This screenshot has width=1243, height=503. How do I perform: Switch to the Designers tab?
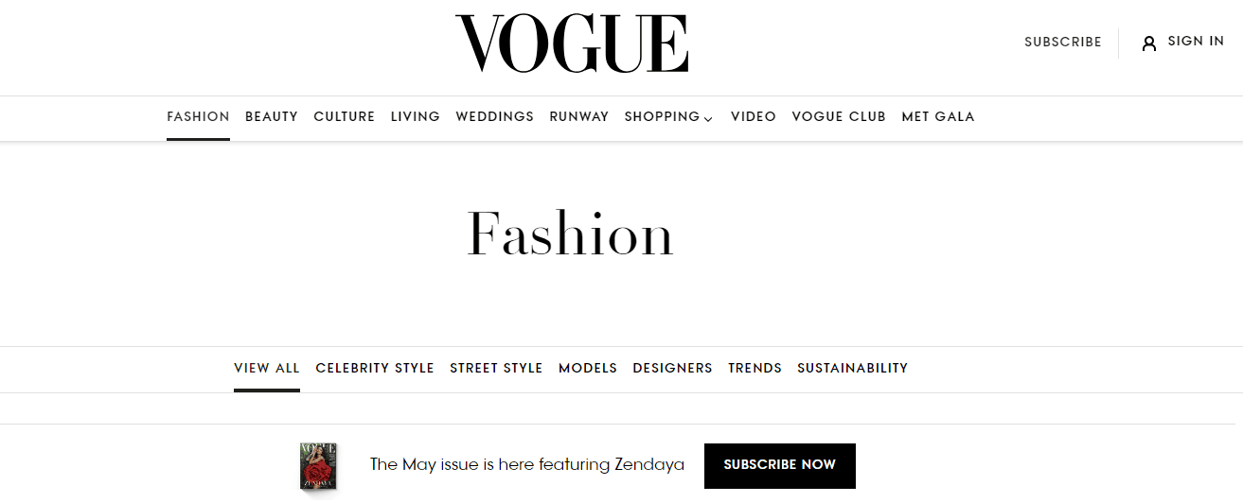[672, 369]
